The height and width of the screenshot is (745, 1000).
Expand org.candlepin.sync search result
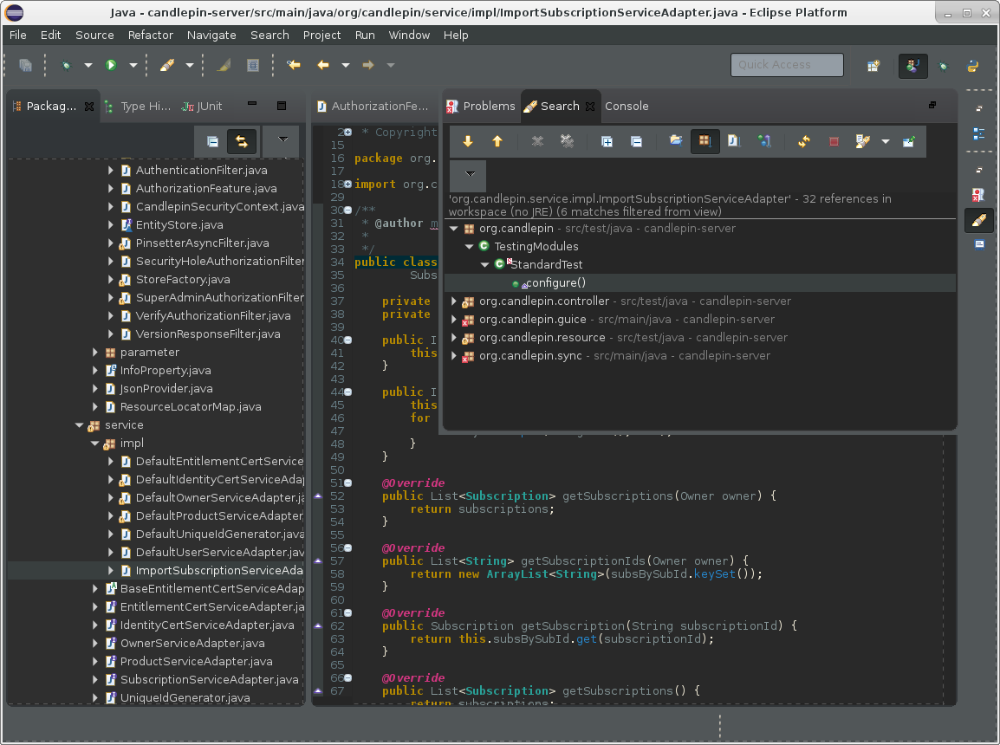click(454, 356)
